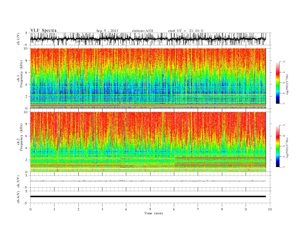Click the "4" kHz tick of ch.1 spectrogram
Screen dimensions: 304x235
(27, 84)
